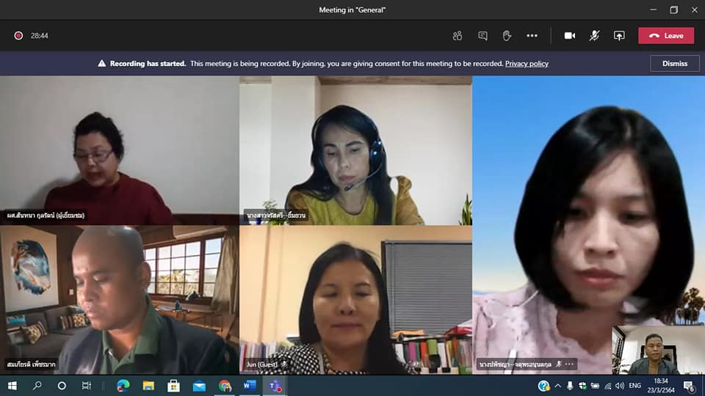This screenshot has height=396, width=705.
Task: Unmute the microphone
Action: 594,35
